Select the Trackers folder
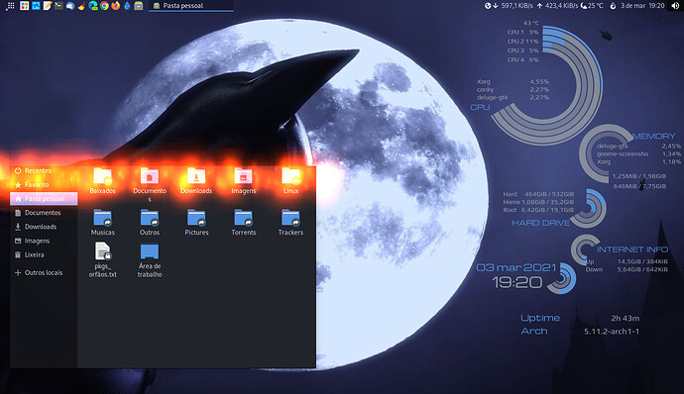The height and width of the screenshot is (394, 684). coord(290,223)
